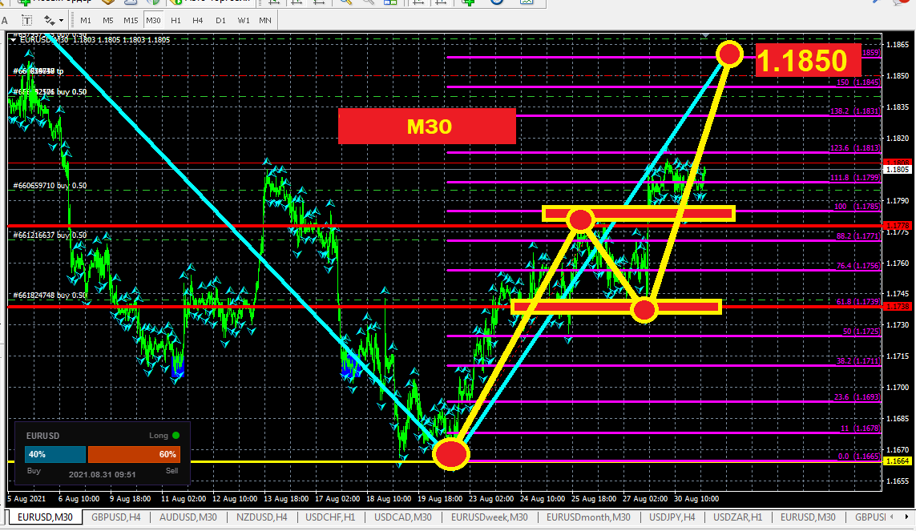Select order label #661824748 buy 0.50
Viewport: 916px width, 531px height.
pyautogui.click(x=50, y=296)
